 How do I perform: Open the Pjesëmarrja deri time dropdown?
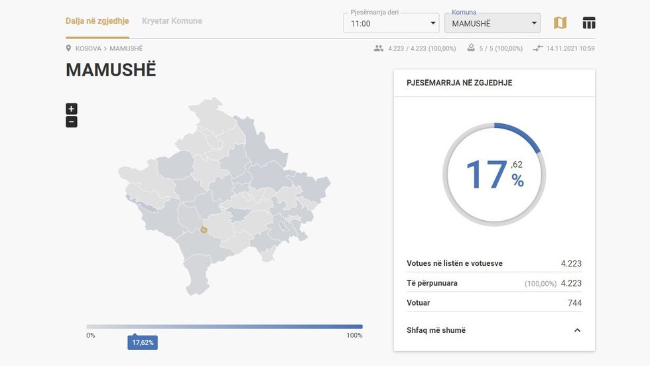pyautogui.click(x=391, y=23)
